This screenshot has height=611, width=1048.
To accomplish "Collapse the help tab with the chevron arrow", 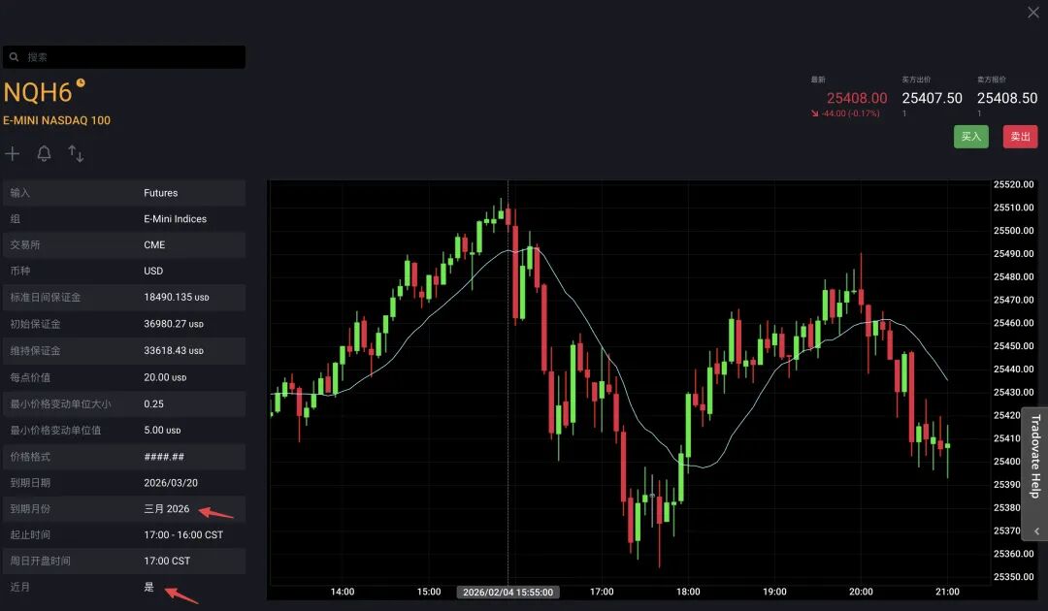I will click(1036, 531).
